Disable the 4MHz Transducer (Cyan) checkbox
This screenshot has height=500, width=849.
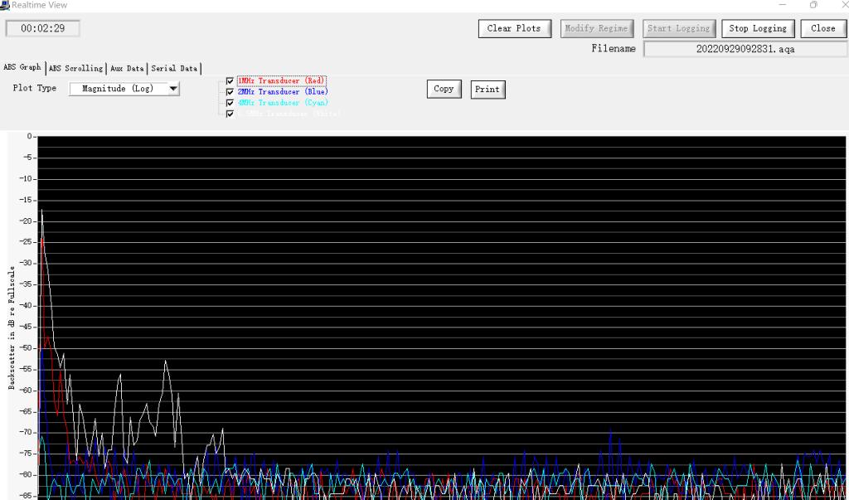pos(230,103)
